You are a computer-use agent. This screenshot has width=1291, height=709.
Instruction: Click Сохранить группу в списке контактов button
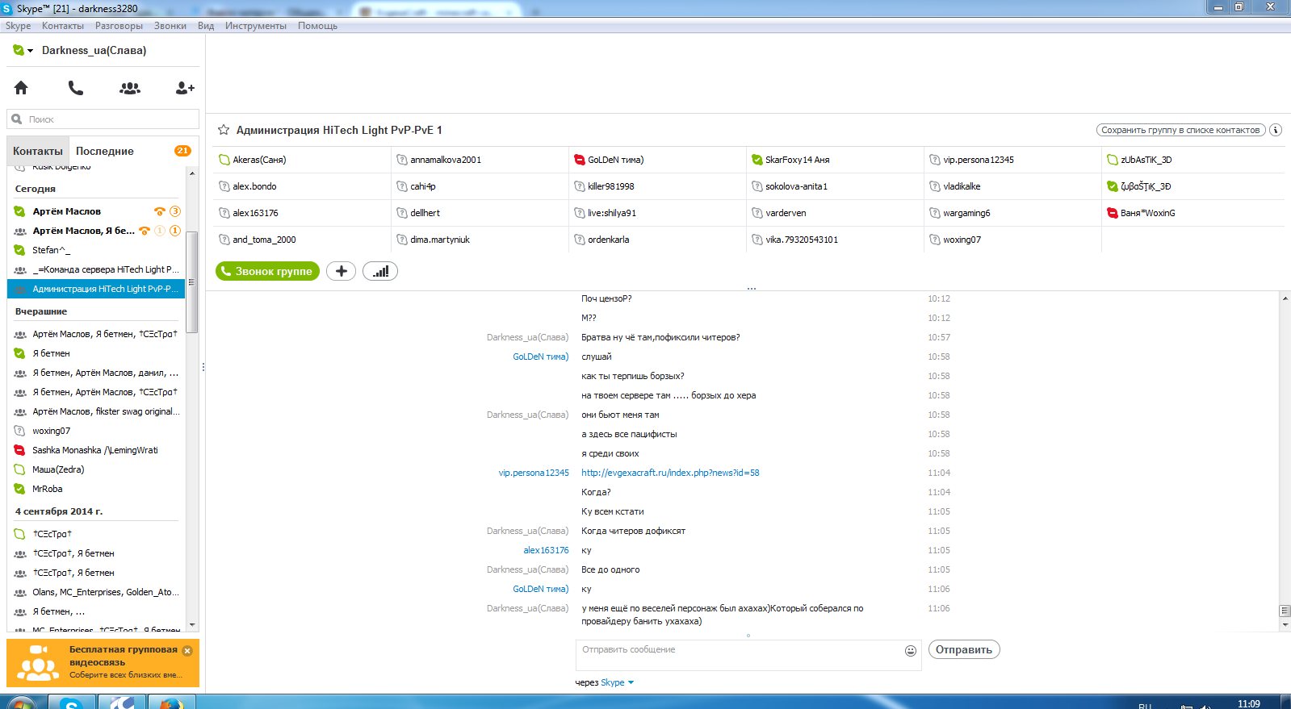coord(1180,130)
